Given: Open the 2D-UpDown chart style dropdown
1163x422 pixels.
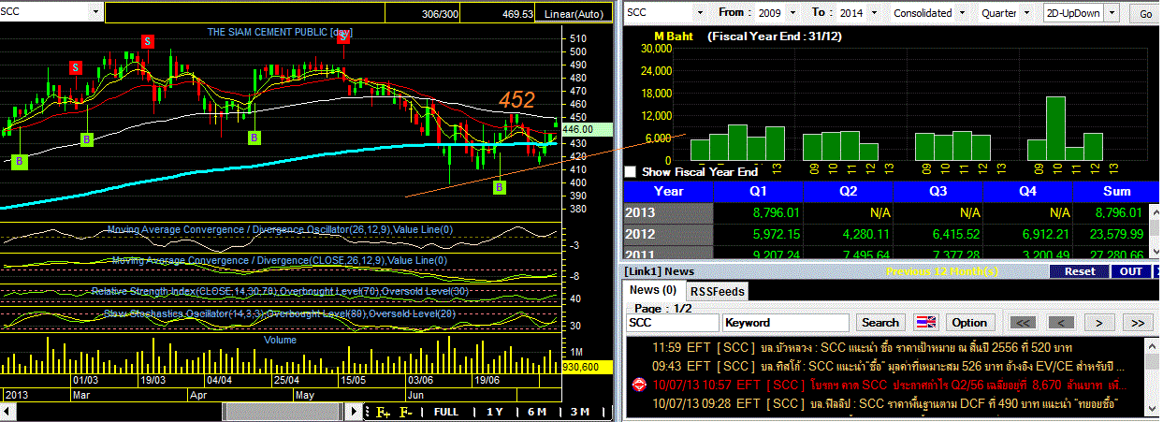Looking at the screenshot, I should (1112, 13).
